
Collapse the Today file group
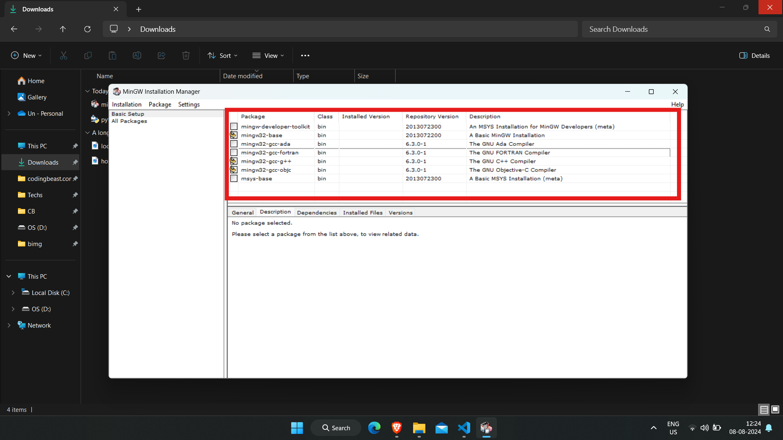tap(87, 91)
